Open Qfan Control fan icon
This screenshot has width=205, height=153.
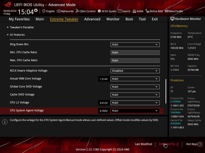pyautogui.click(x=78, y=11)
